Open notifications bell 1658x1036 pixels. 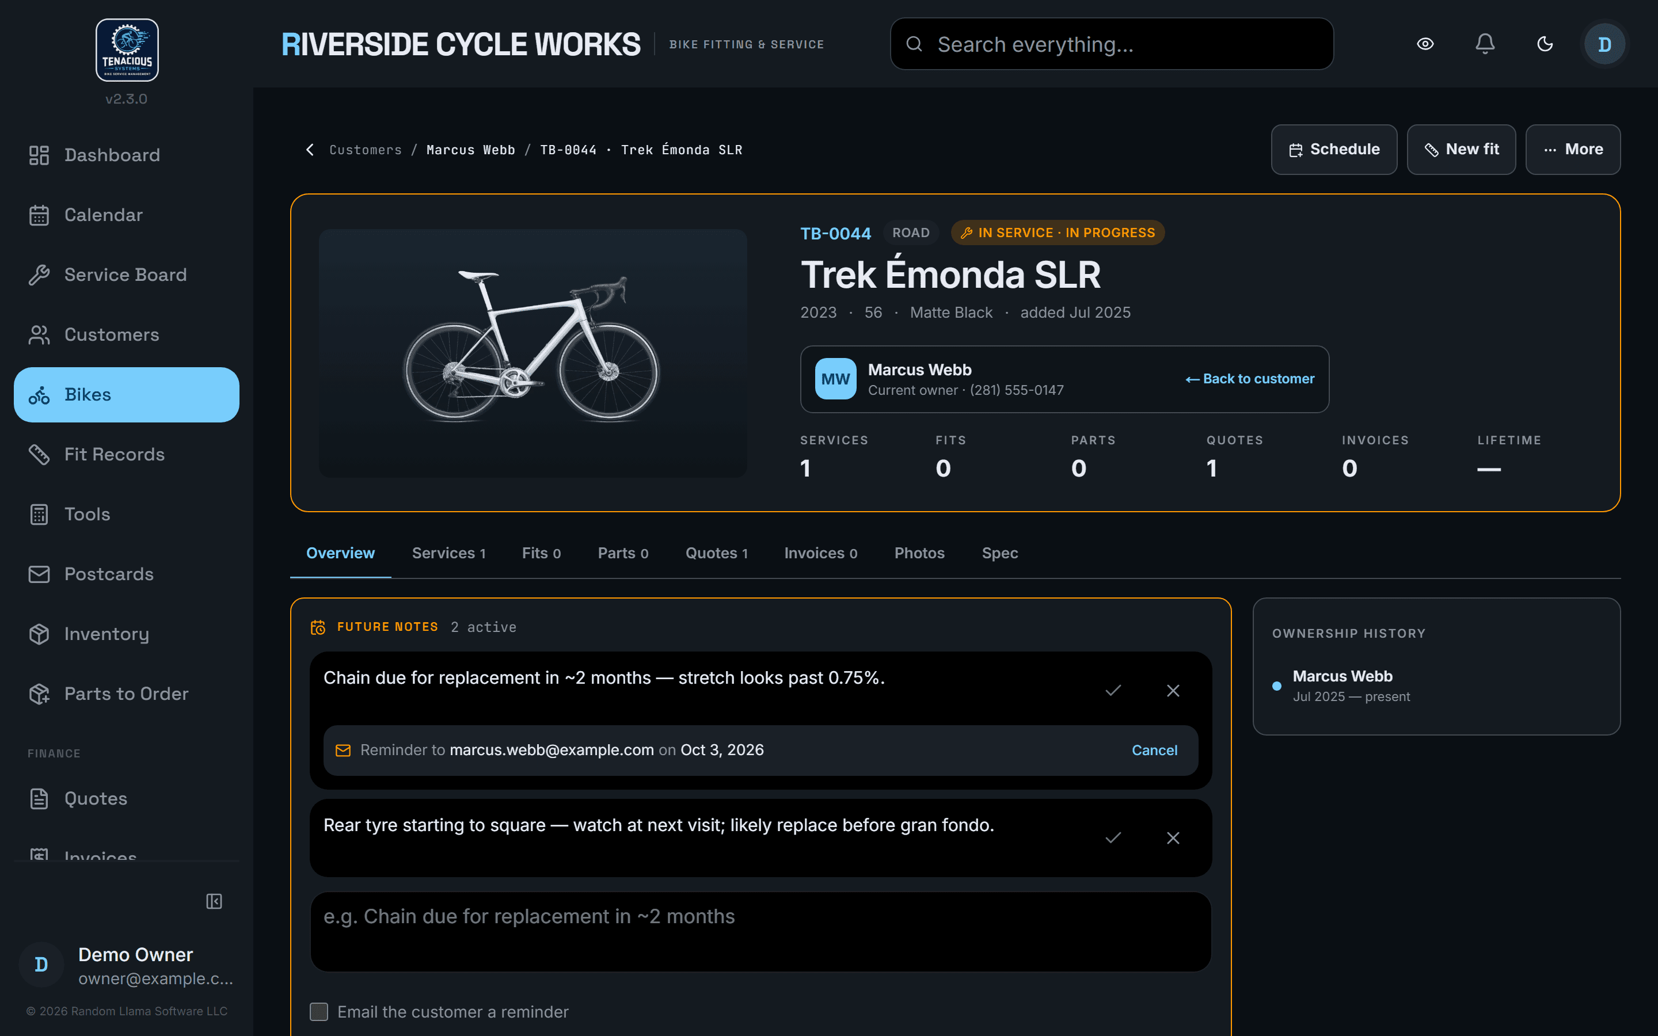click(x=1485, y=44)
